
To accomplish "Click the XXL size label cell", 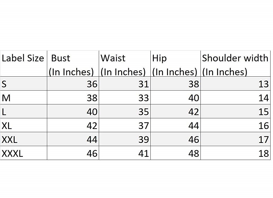I will [x=23, y=139].
